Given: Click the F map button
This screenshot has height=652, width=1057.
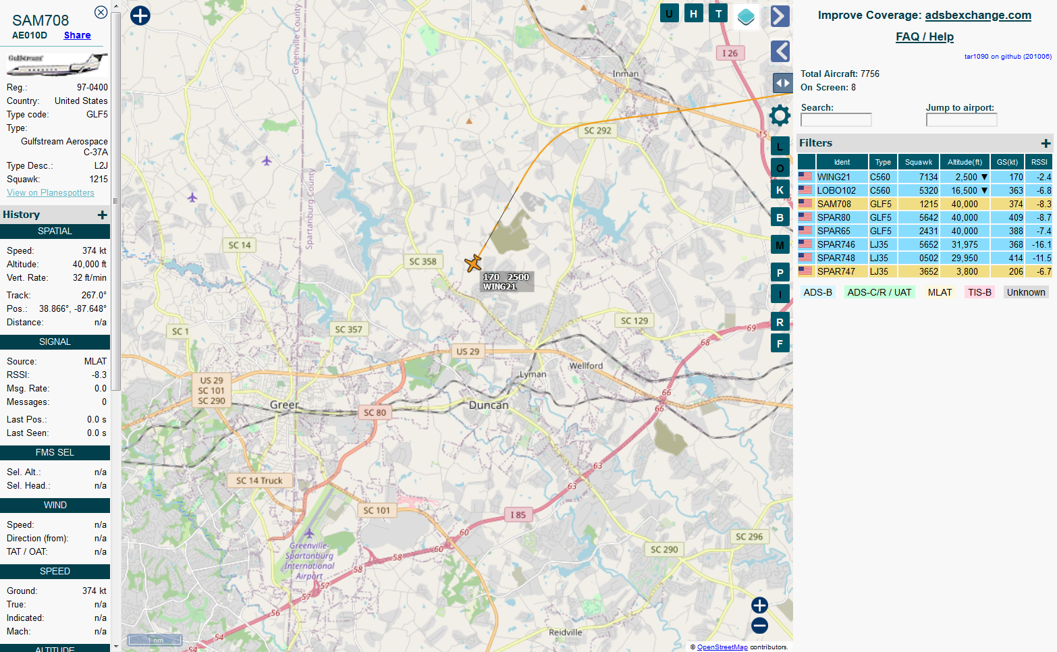Looking at the screenshot, I should [780, 344].
